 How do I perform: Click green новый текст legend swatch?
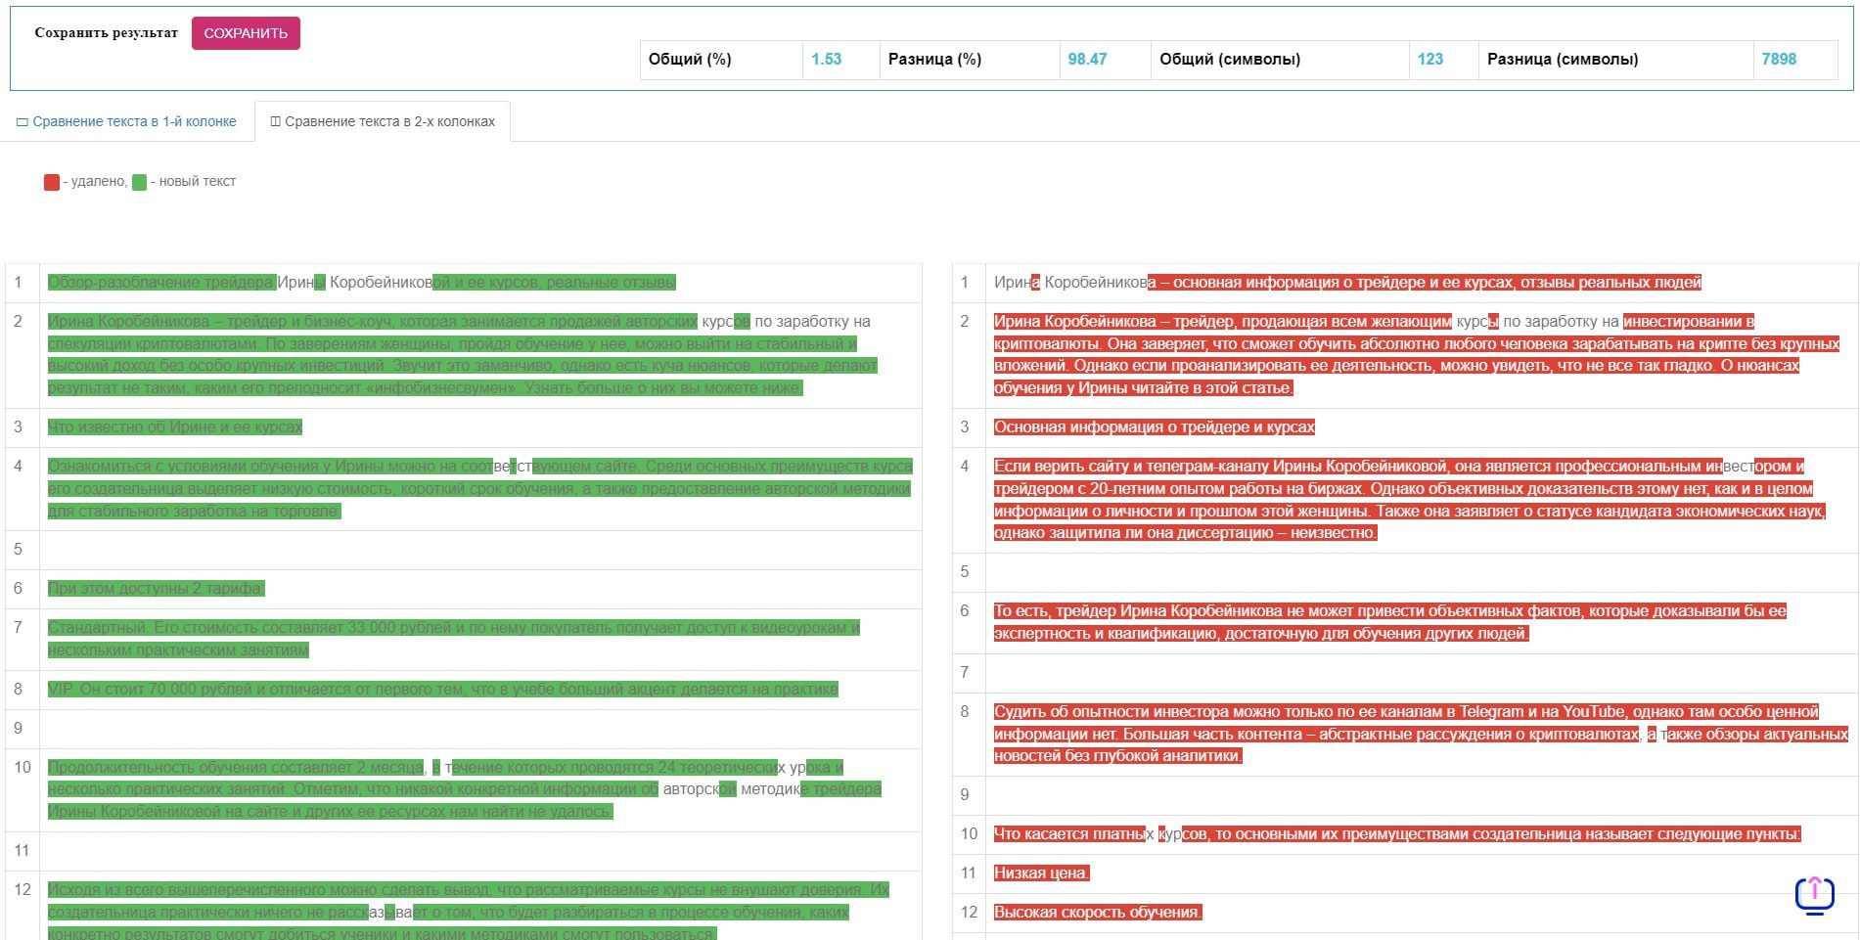(139, 182)
